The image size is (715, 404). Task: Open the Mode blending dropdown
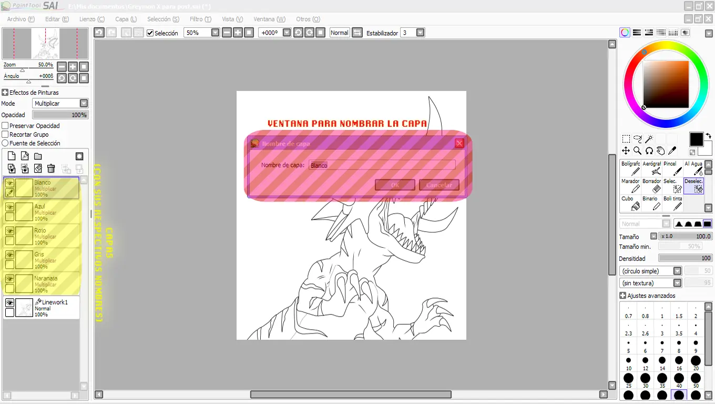(84, 104)
